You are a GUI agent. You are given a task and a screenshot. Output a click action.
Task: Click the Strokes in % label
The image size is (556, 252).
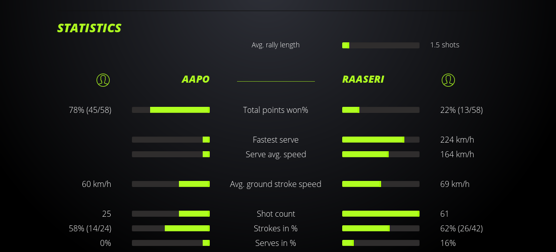point(275,228)
